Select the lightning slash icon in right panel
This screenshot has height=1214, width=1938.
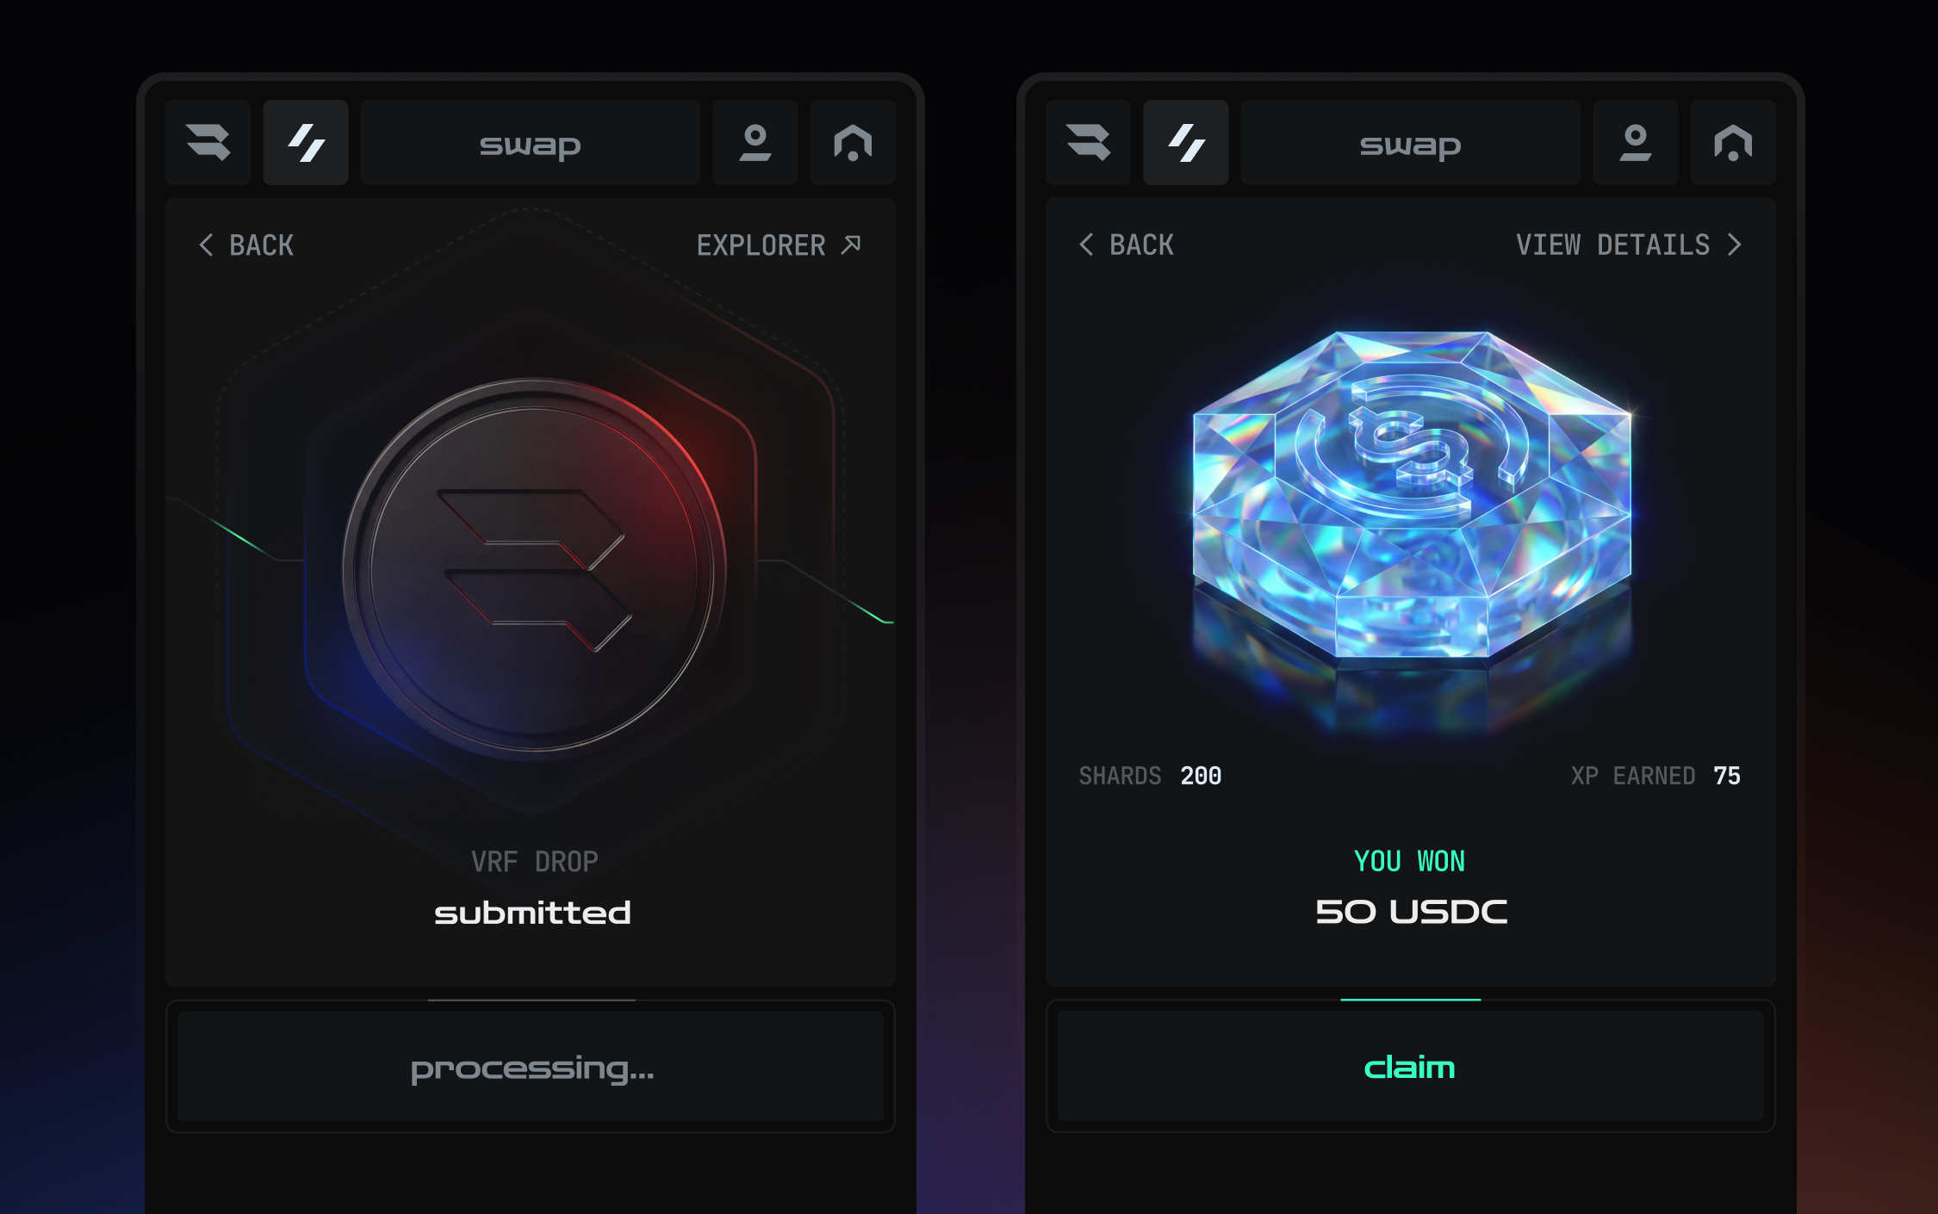(x=1186, y=142)
